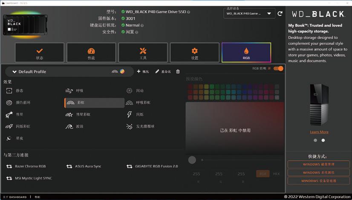Switch to the RGB tab
The image size is (352, 200).
246,52
